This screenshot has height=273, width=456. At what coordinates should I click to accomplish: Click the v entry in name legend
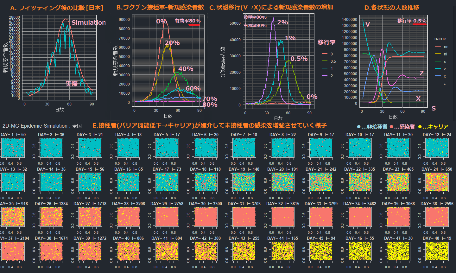point(445,69)
